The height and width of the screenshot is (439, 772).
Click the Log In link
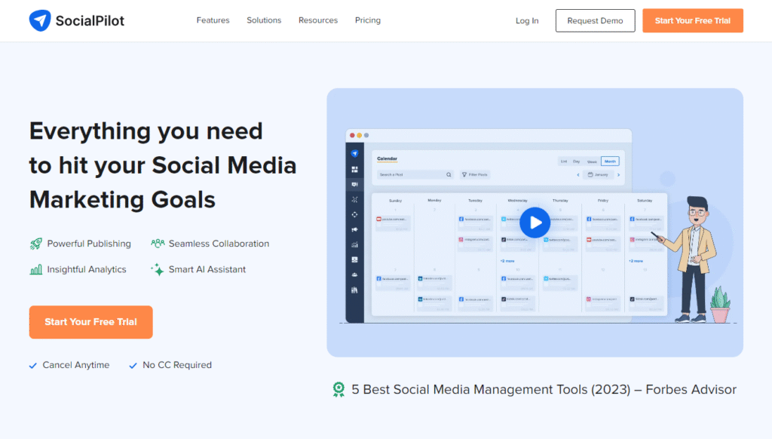pyautogui.click(x=527, y=20)
